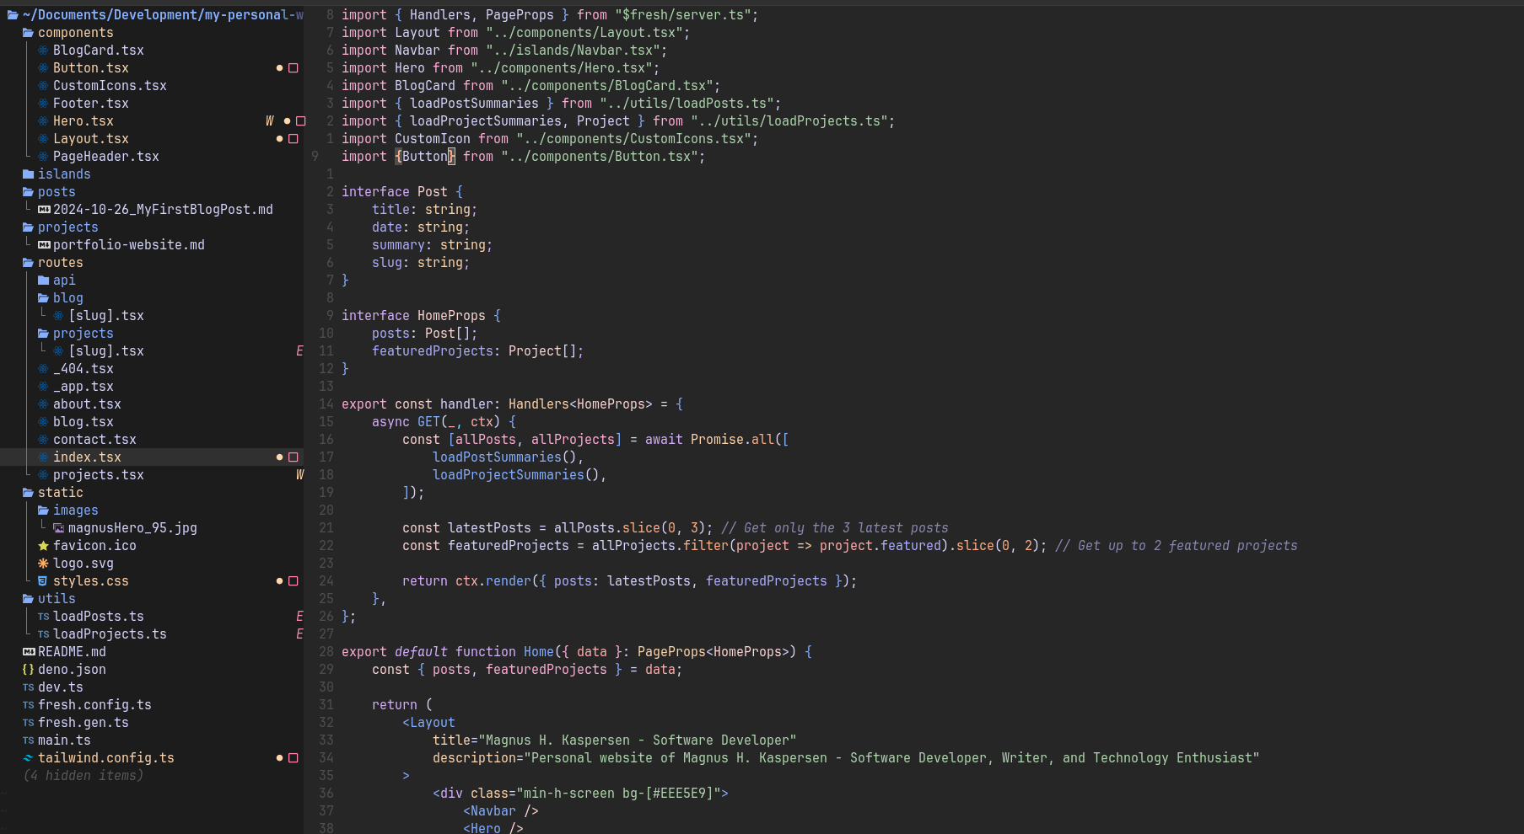
Task: Click the SVG icon beside logo.svg
Action: [x=43, y=564]
